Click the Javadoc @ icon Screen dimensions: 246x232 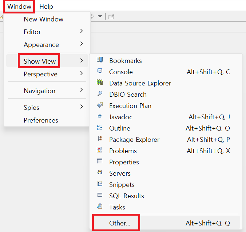coord(100,117)
